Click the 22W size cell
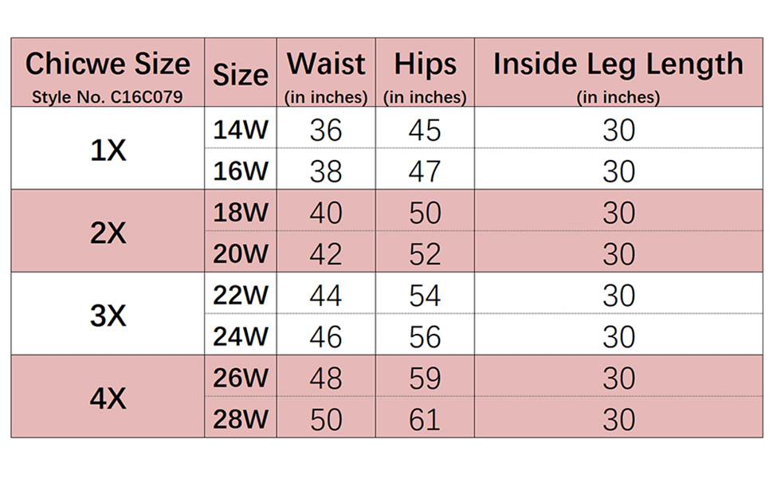The height and width of the screenshot is (478, 773). pyautogui.click(x=240, y=295)
